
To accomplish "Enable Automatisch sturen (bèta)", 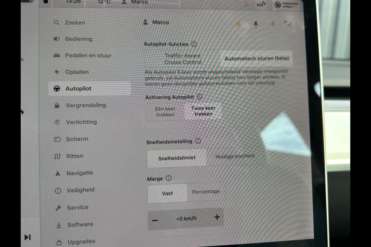I will pyautogui.click(x=256, y=59).
